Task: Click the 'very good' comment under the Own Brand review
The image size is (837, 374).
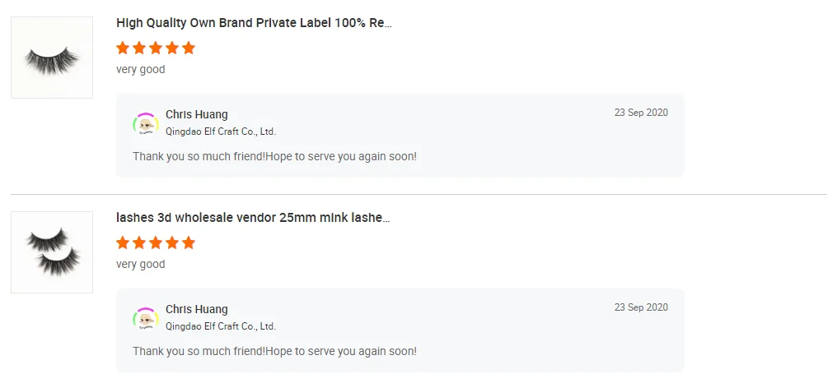Action: coord(141,69)
